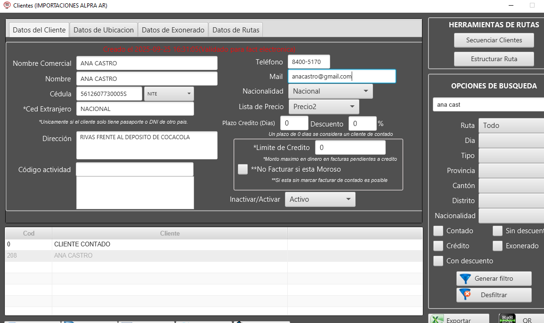Open the NITE cédula type dropdown
The width and height of the screenshot is (544, 323).
click(x=169, y=94)
